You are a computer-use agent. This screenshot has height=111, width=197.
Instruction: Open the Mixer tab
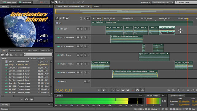pyautogui.click(x=96, y=6)
